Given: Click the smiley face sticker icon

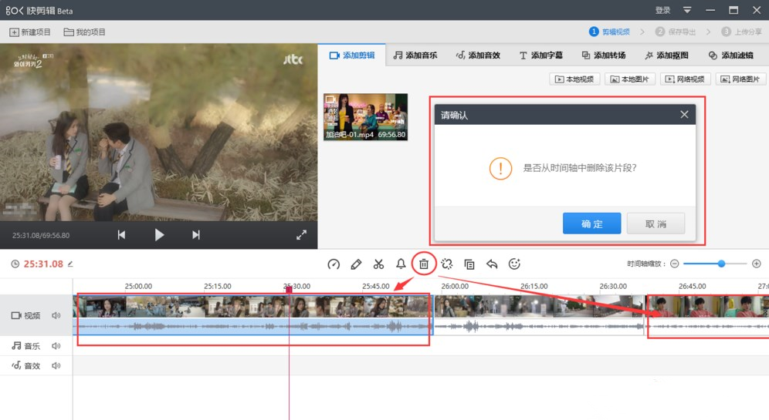Looking at the screenshot, I should [514, 264].
